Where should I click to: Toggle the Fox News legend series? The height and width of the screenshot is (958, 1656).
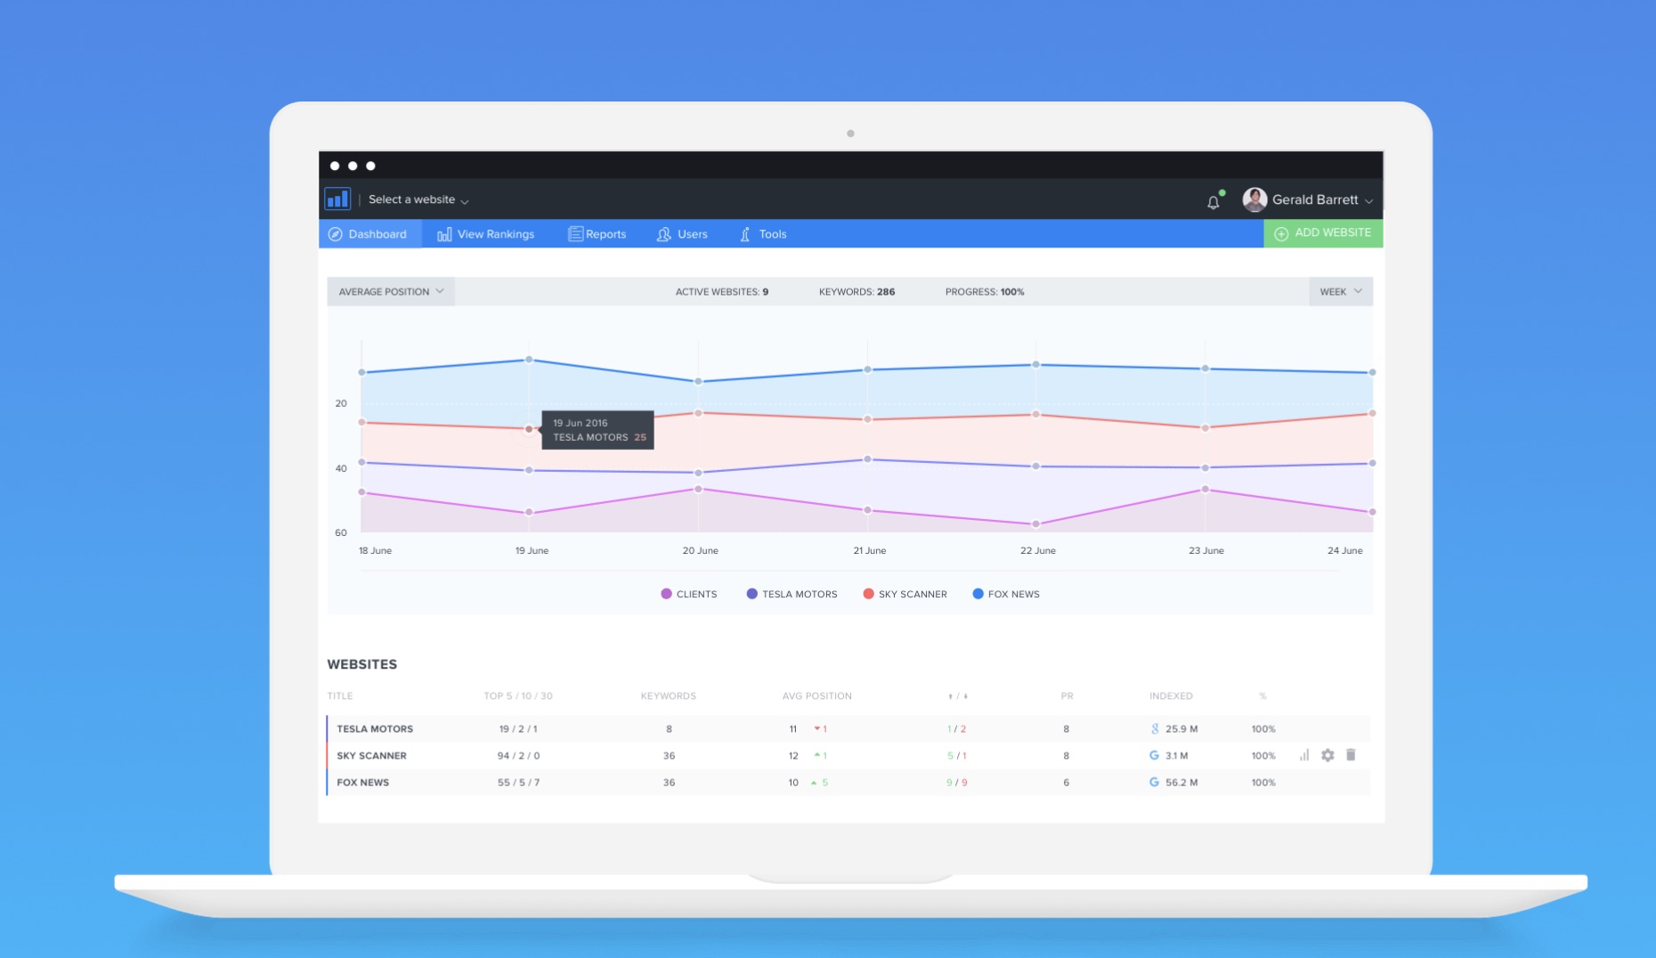click(x=1006, y=594)
